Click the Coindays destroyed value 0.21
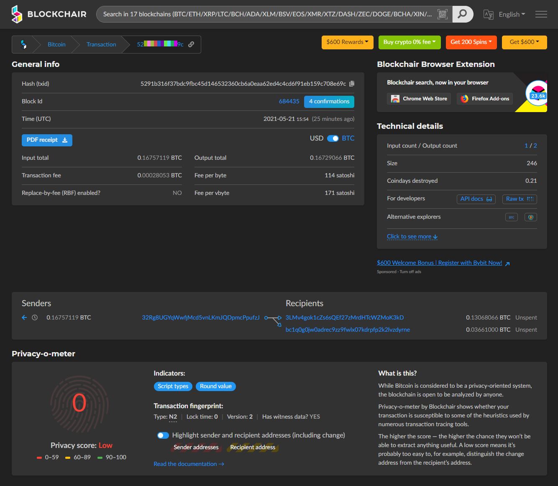Viewport: 558px width, 486px height. 531,181
